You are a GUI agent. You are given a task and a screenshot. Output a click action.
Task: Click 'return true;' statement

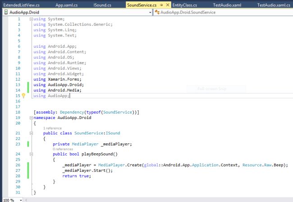pos(77,176)
